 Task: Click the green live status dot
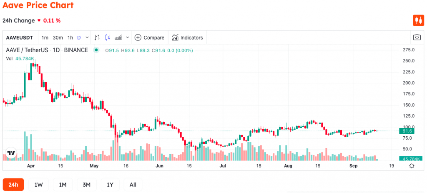[x=96, y=50]
